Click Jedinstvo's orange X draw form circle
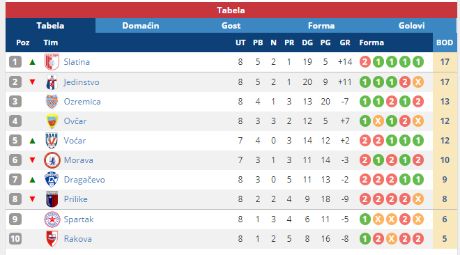Screen dimensions: 460x255 click(x=418, y=82)
